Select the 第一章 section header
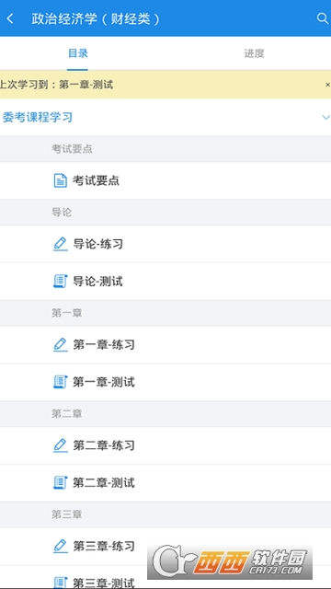The image size is (331, 589). 165,313
